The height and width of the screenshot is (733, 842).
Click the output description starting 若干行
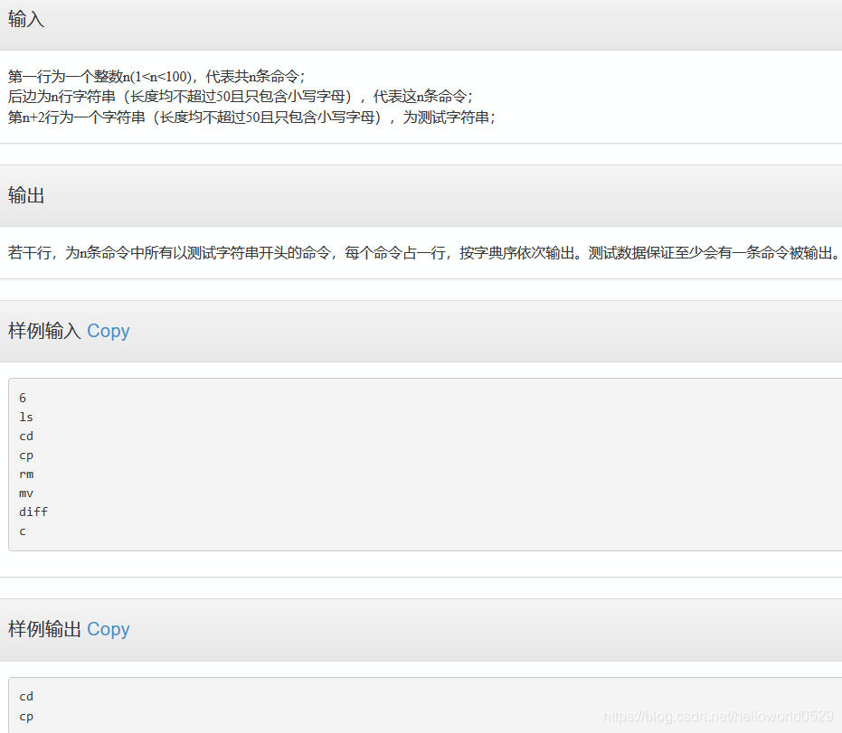click(423, 253)
